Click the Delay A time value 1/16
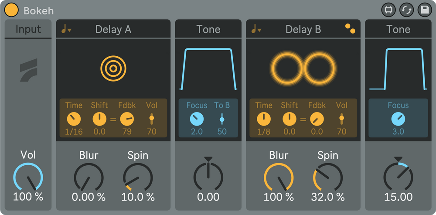This screenshot has width=436, height=215. tap(74, 132)
